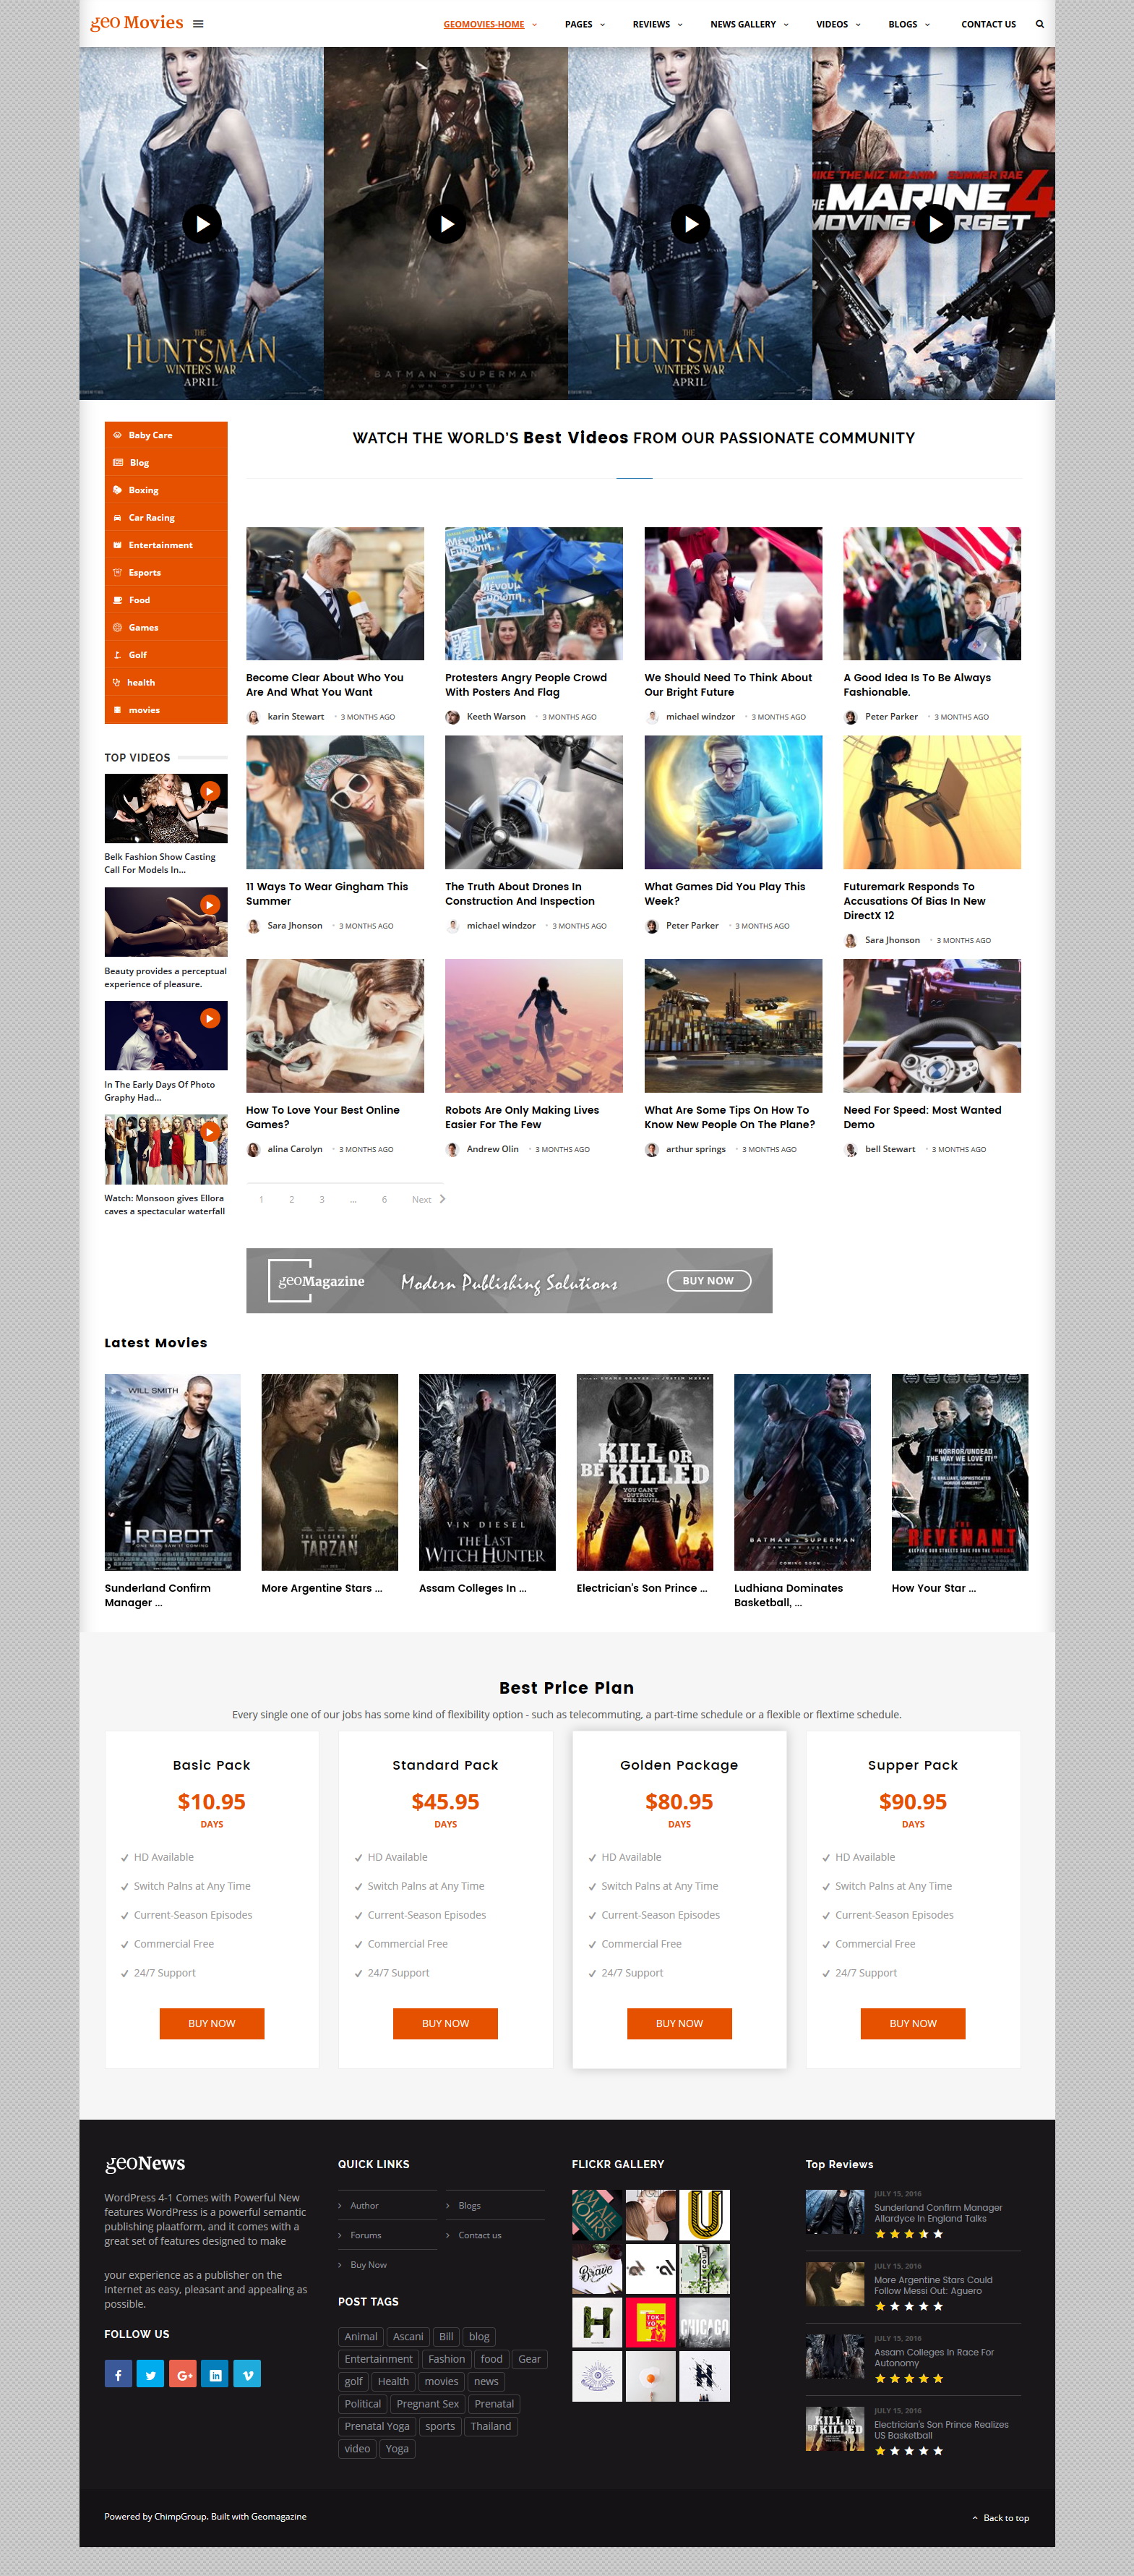The image size is (1134, 2576).
Task: Play Belk Fashion Show Casting top video
Action: (210, 791)
